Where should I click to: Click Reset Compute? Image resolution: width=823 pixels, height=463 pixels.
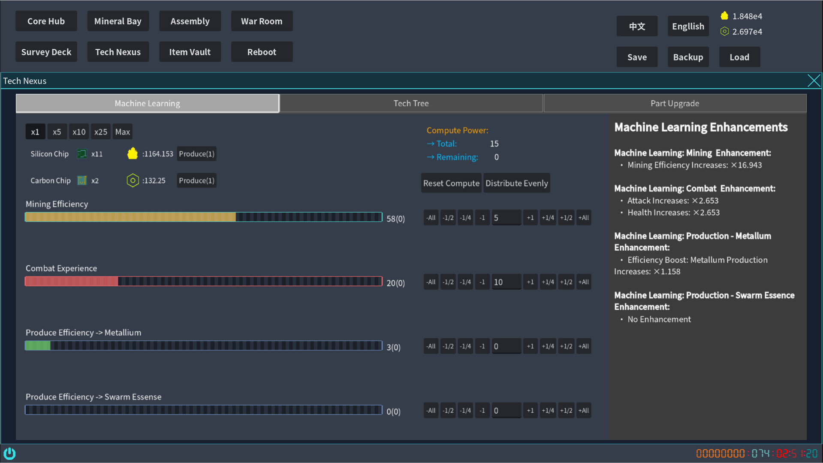pyautogui.click(x=451, y=183)
